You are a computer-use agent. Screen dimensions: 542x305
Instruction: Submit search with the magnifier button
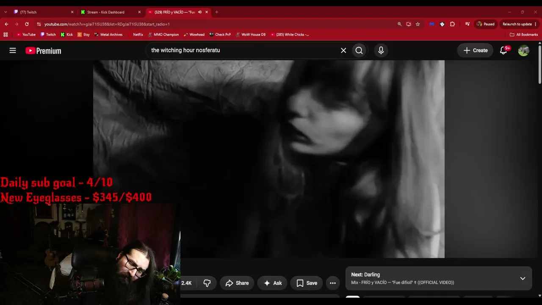pos(359,50)
